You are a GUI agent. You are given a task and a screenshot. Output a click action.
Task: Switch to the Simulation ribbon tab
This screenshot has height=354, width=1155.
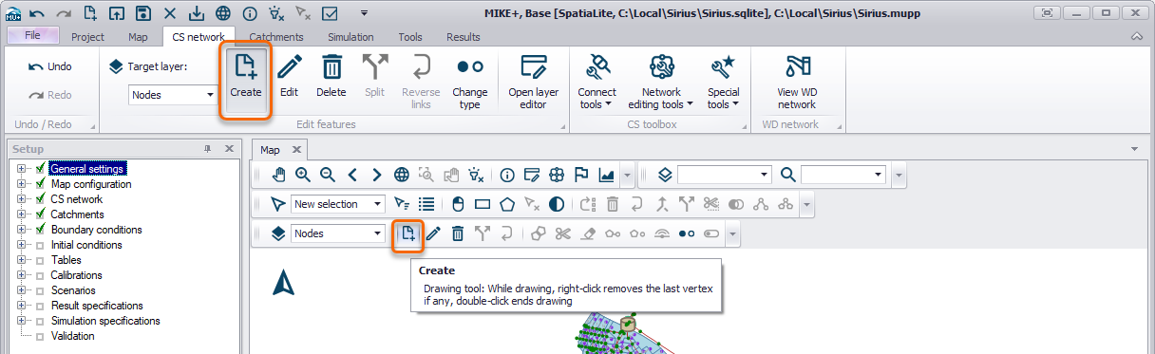coord(350,37)
